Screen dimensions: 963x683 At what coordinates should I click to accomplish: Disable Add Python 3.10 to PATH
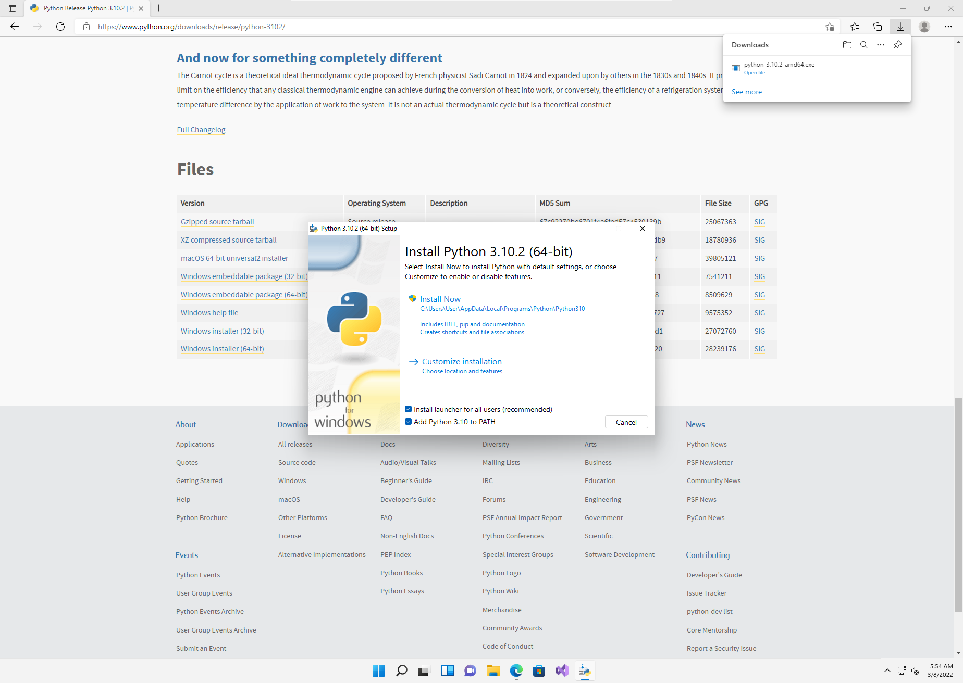point(409,422)
